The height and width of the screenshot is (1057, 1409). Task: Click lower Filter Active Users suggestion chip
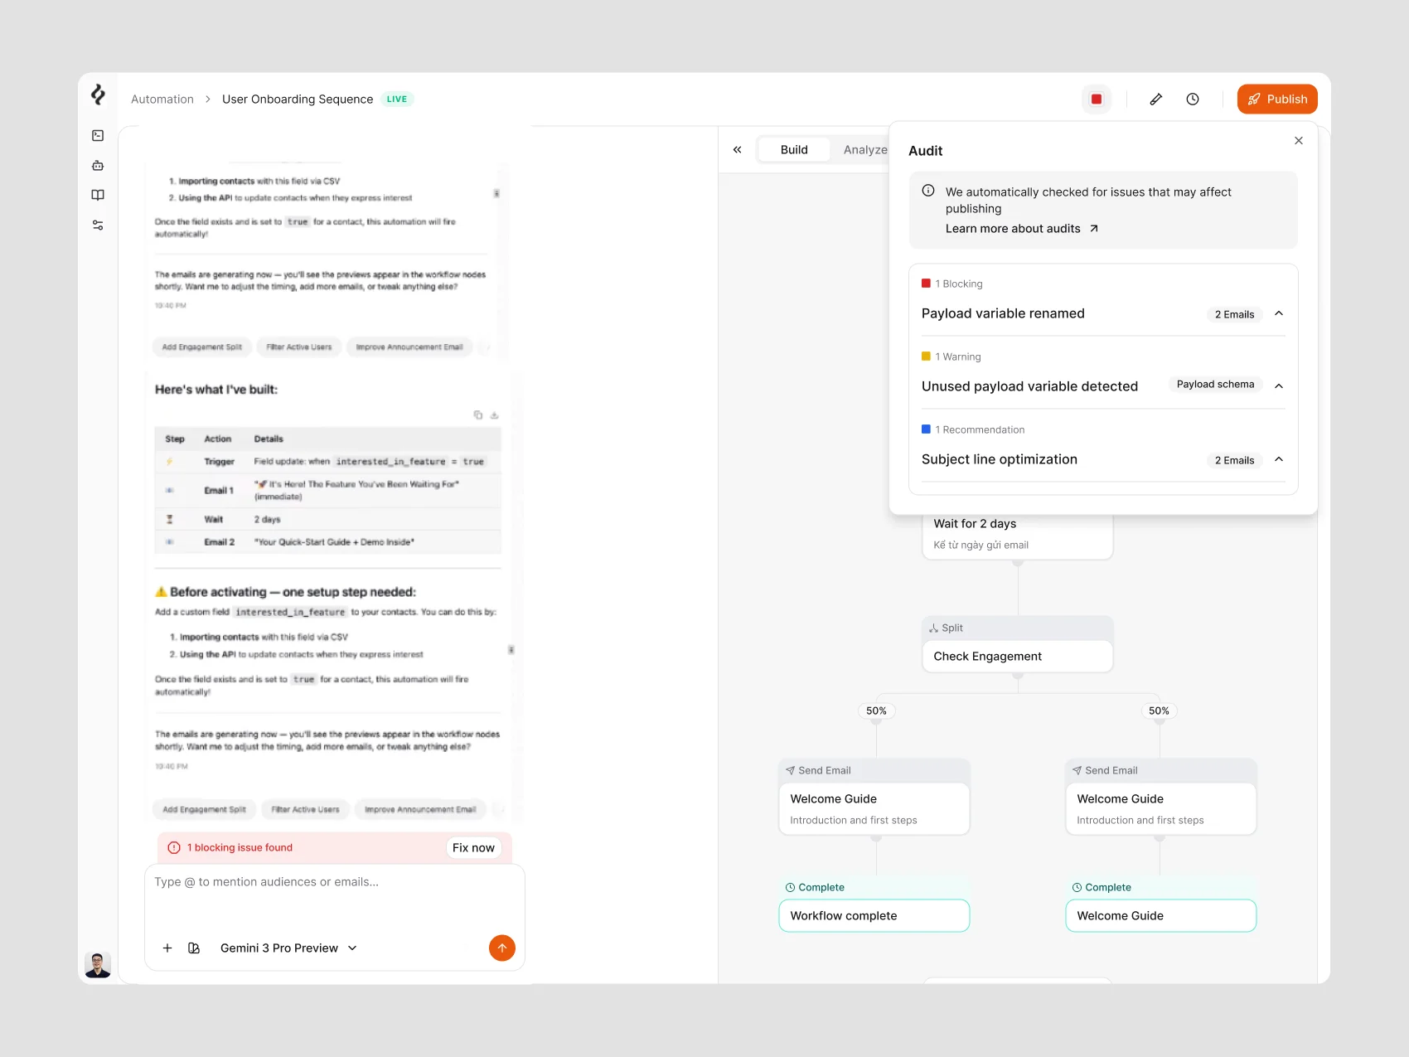305,809
